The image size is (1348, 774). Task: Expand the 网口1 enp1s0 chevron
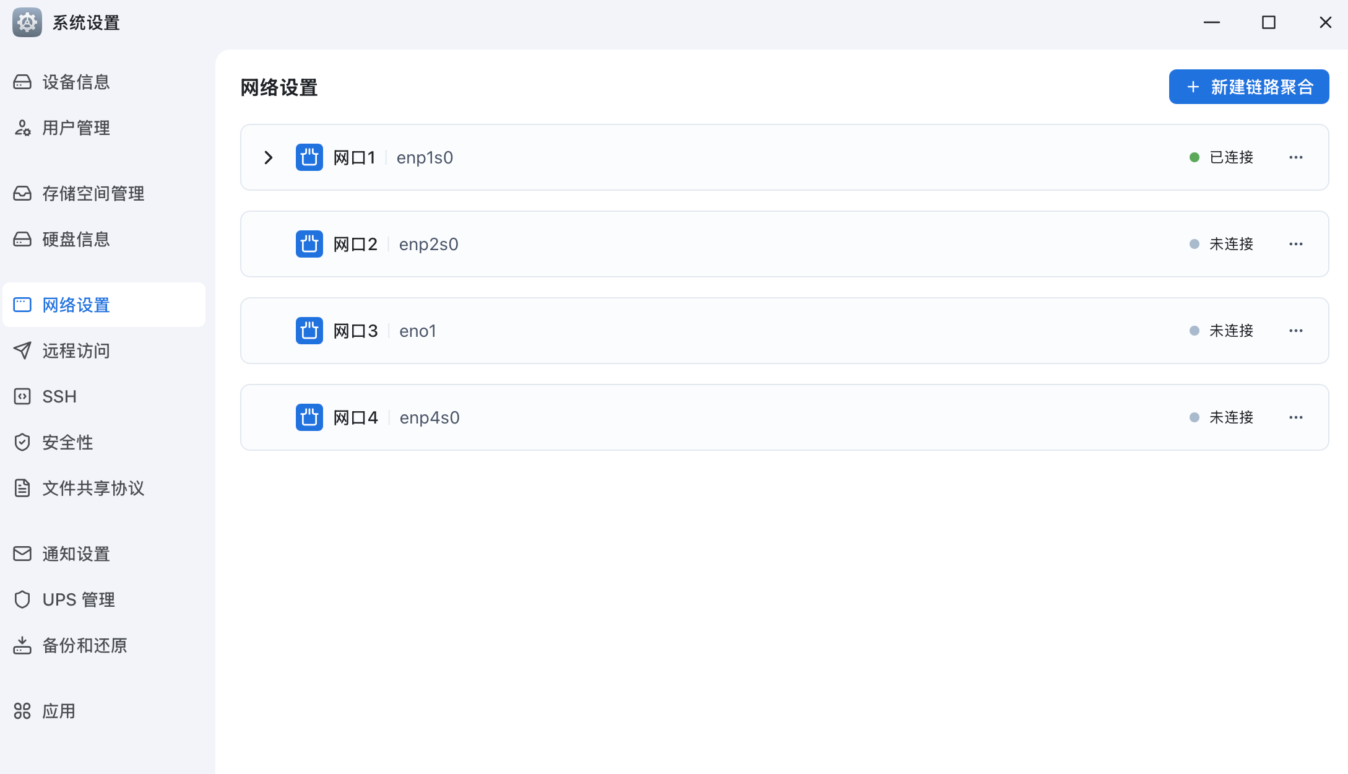269,157
